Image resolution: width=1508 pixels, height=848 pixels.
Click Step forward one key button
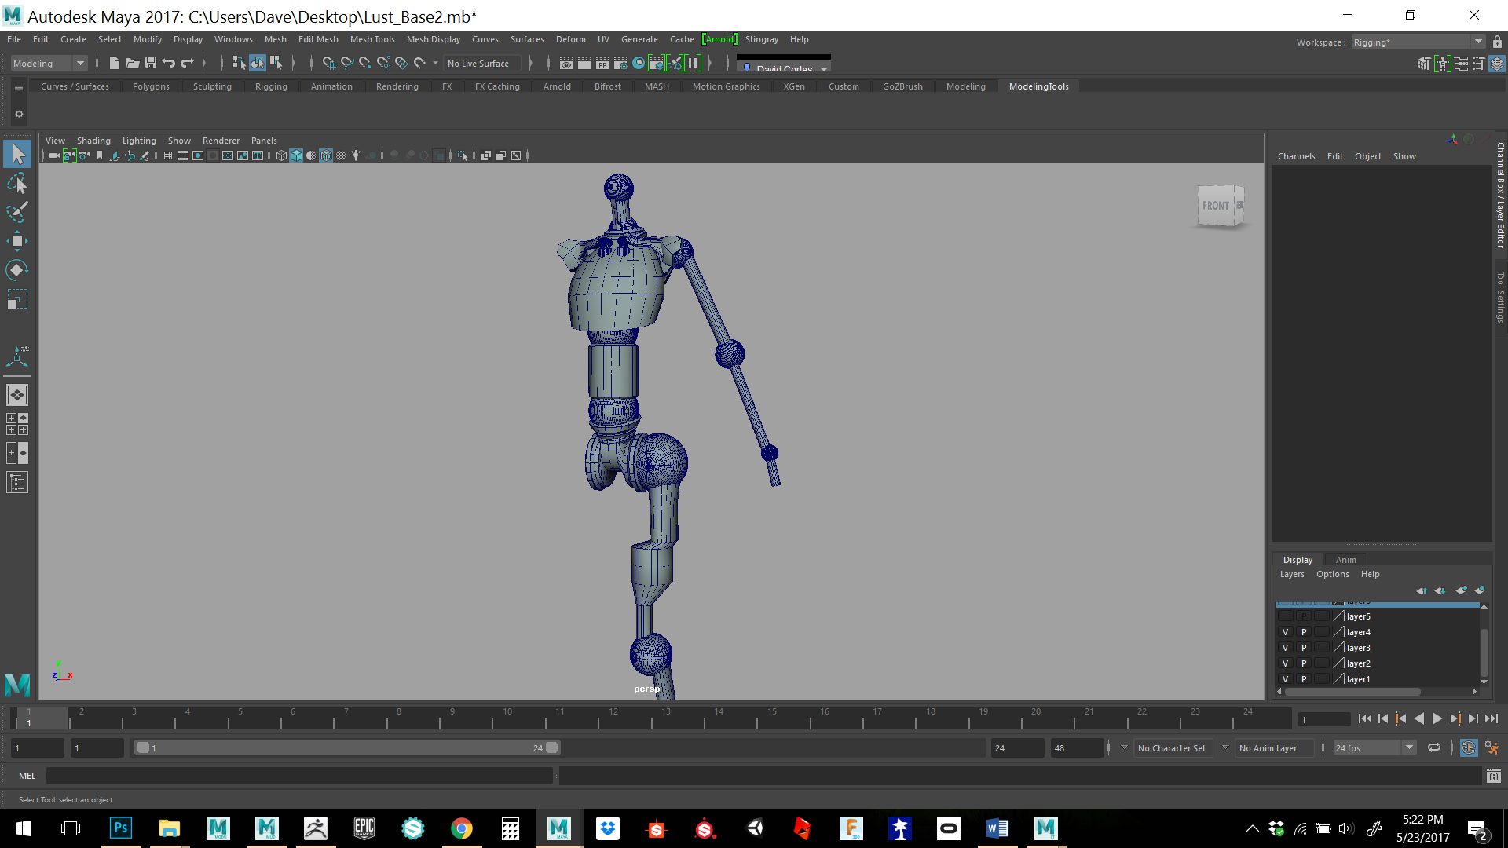click(x=1455, y=718)
